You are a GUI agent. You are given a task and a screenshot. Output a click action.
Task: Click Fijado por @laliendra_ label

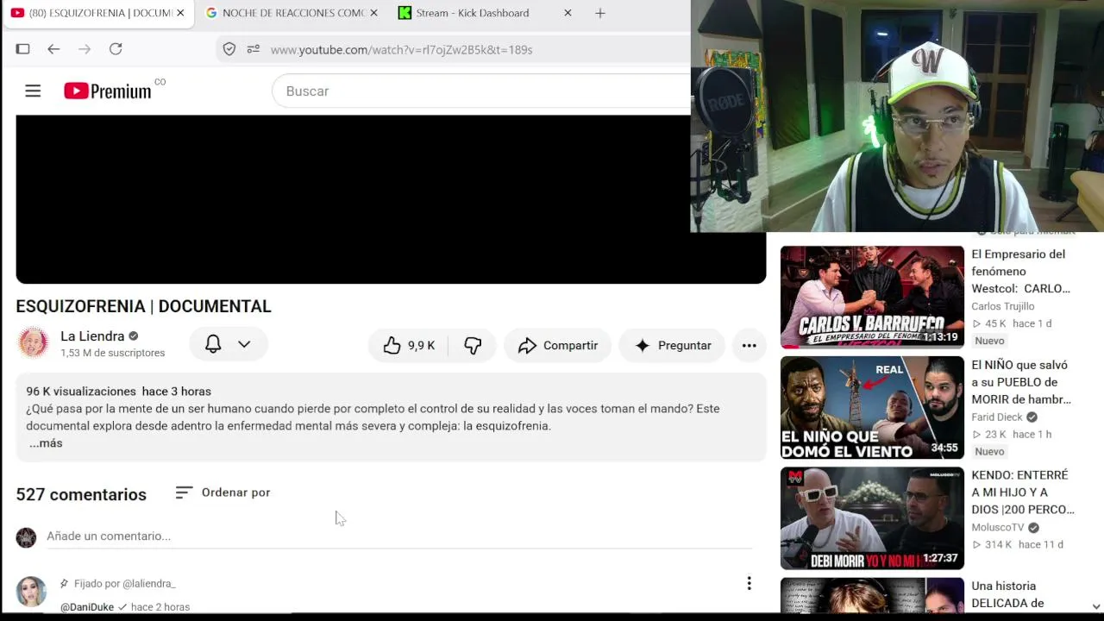coord(124,584)
